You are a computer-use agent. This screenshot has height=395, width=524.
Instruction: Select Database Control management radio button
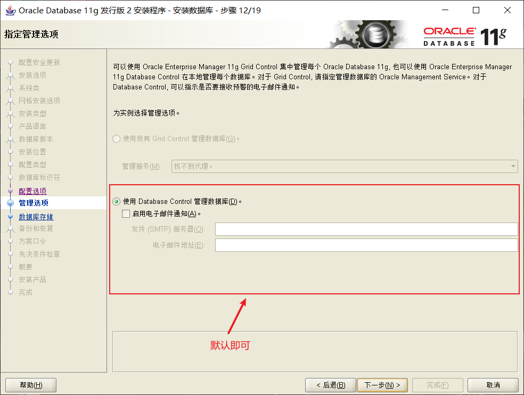116,202
